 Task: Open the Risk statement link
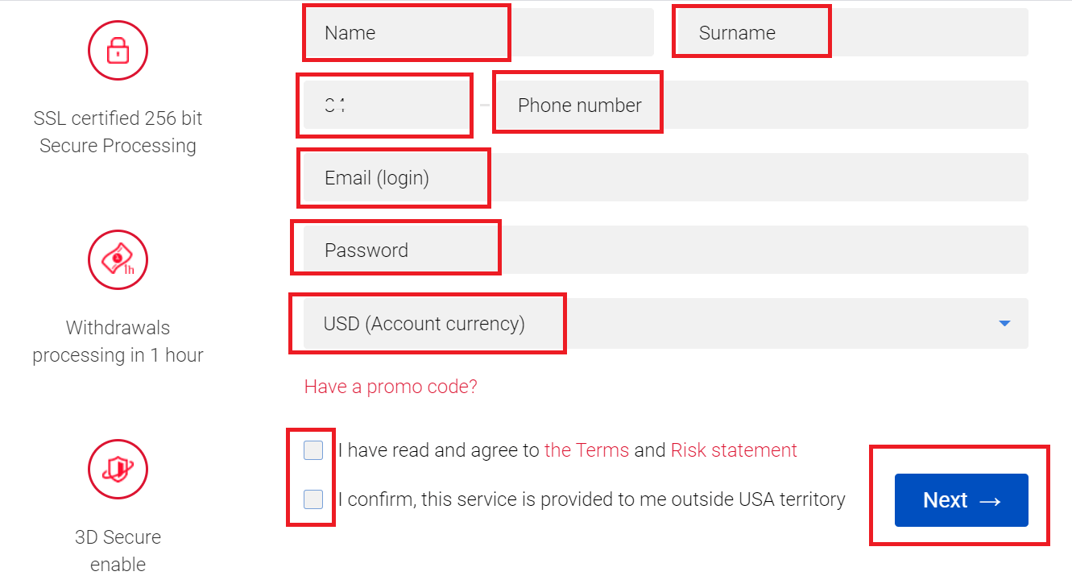coord(733,450)
